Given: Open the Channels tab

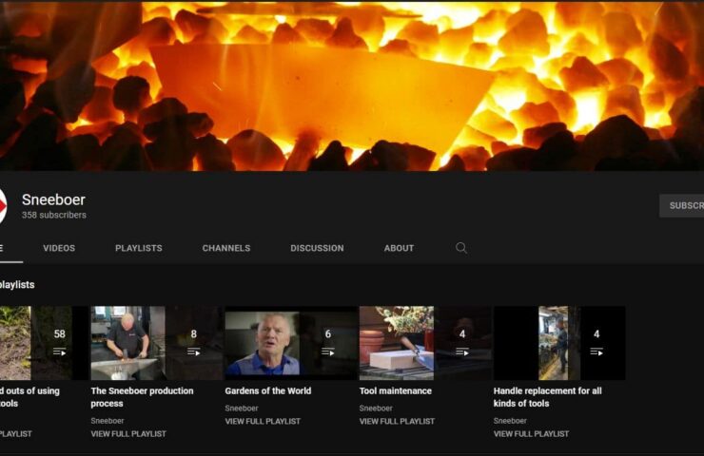Looking at the screenshot, I should click(x=226, y=248).
